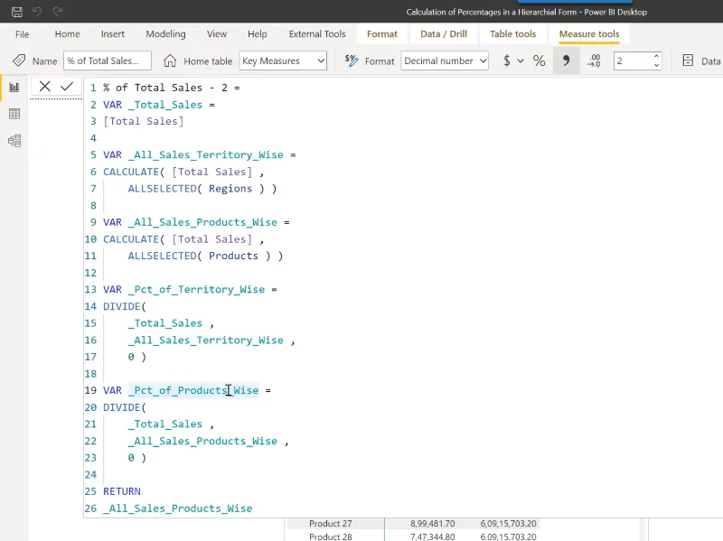
Task: Click the Redo arrow icon
Action: [x=58, y=12]
